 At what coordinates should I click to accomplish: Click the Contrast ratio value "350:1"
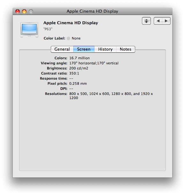pyautogui.click(x=74, y=73)
